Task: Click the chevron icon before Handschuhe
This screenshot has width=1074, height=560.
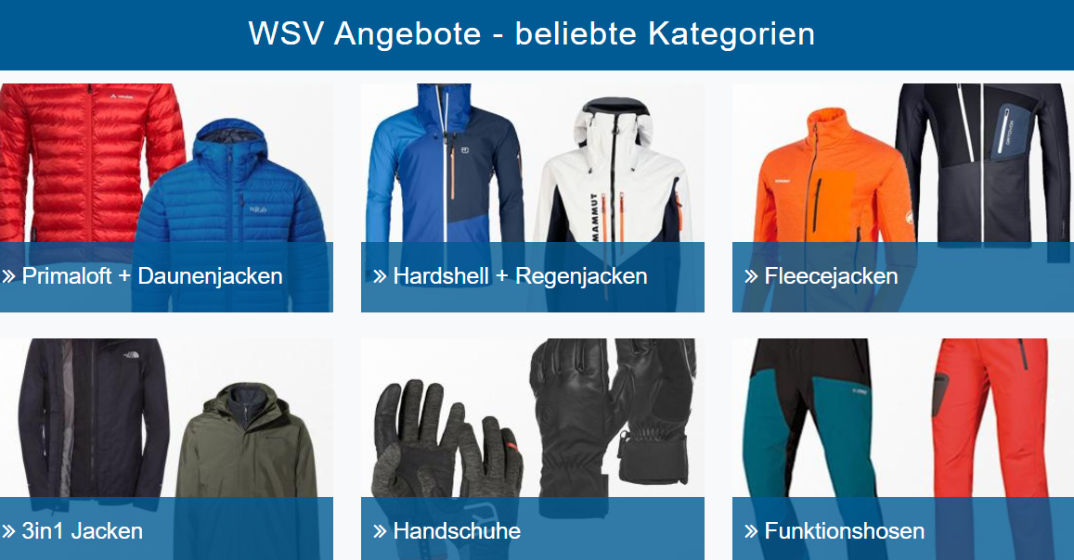Action: click(x=381, y=531)
